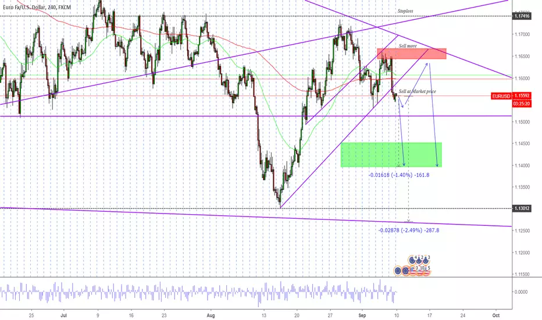Click the 25 date label on time axis
This screenshot has height=320, width=542.
coord(31,315)
